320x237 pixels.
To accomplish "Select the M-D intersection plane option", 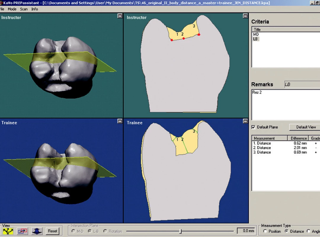I will [73, 231].
